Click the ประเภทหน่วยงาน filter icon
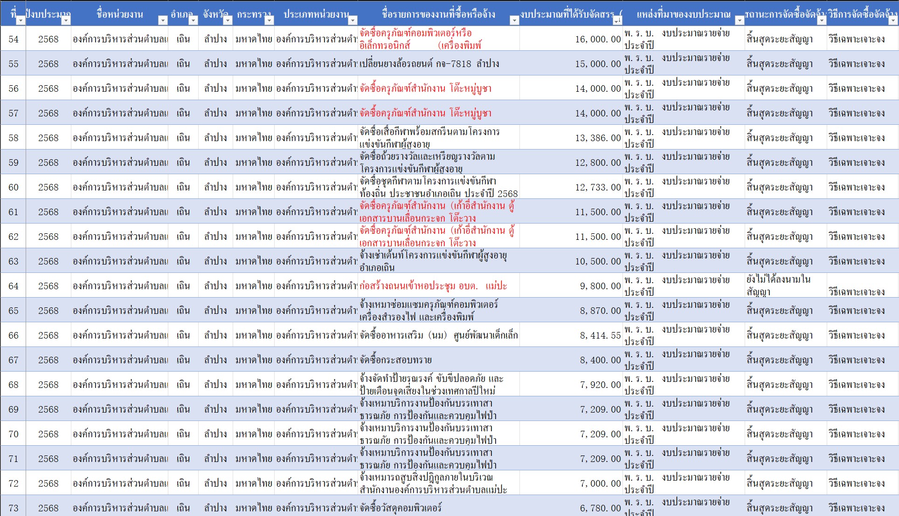Image resolution: width=899 pixels, height=516 pixels. (353, 21)
